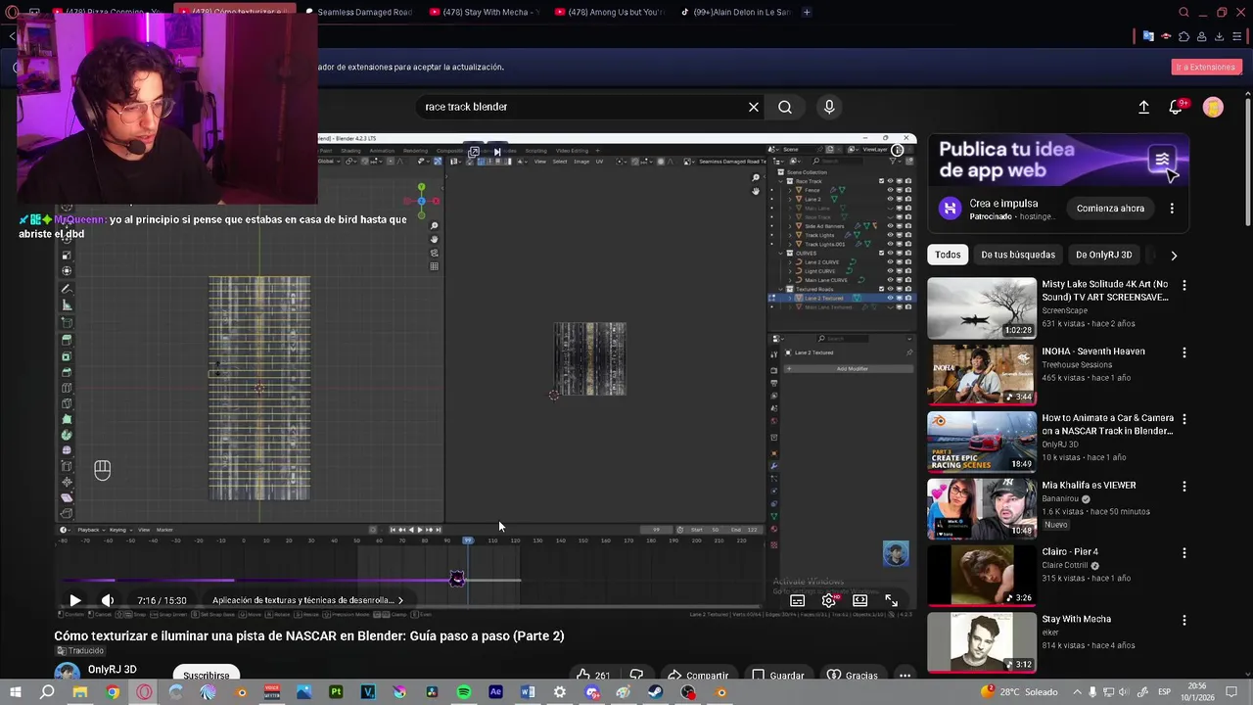Viewport: 1253px width, 705px height.
Task: Toggle eye icon for Lane 2 CURVE
Action: pos(890,262)
